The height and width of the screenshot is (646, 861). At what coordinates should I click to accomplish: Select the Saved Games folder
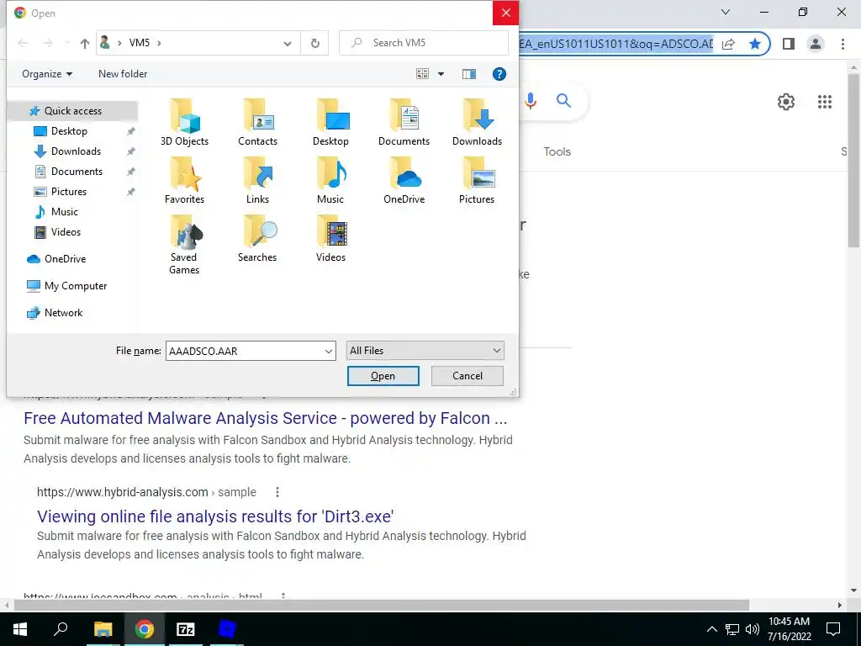coord(184,245)
